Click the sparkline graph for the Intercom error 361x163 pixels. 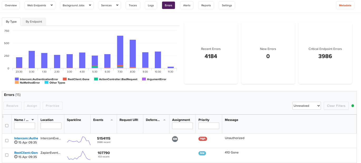point(78,140)
